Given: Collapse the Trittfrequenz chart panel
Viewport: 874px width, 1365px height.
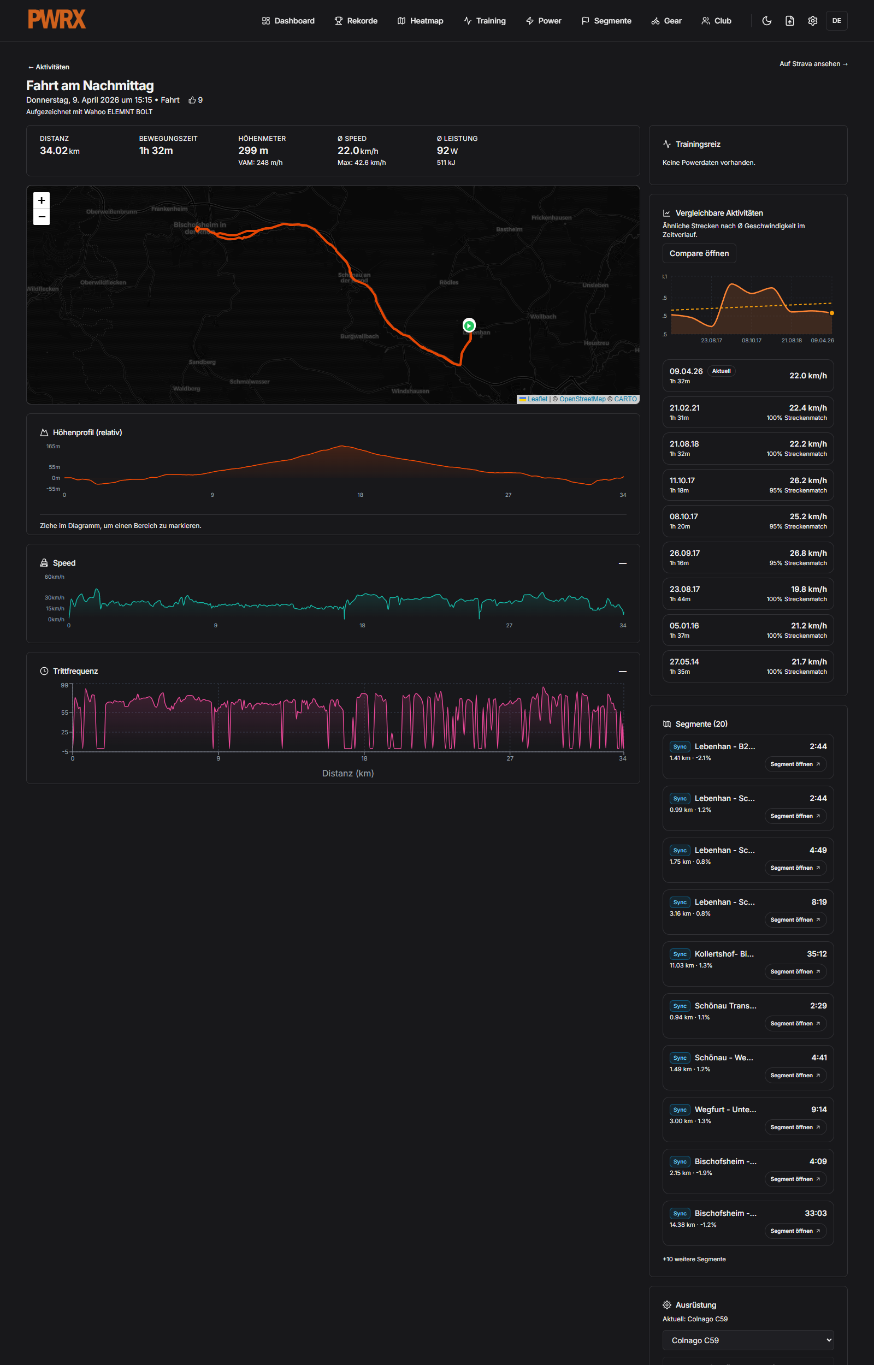Looking at the screenshot, I should point(622,671).
